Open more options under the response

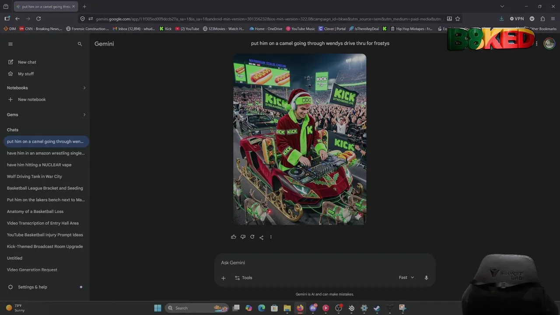(271, 237)
